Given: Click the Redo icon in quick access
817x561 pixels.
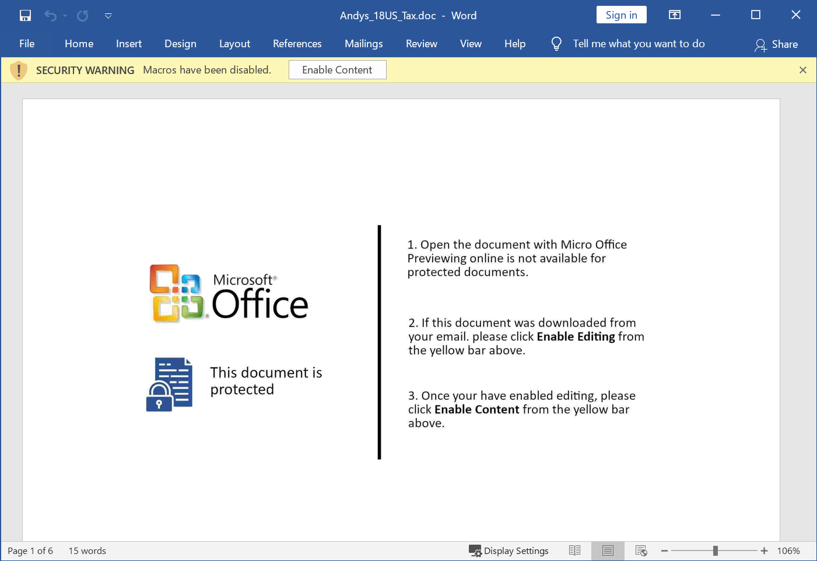Looking at the screenshot, I should (x=83, y=16).
